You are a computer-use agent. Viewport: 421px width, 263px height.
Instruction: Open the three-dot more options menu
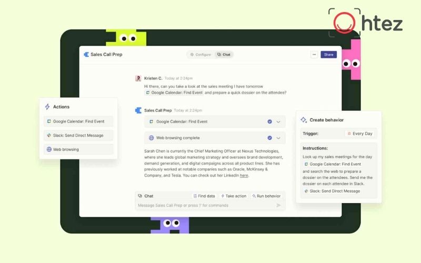point(314,55)
